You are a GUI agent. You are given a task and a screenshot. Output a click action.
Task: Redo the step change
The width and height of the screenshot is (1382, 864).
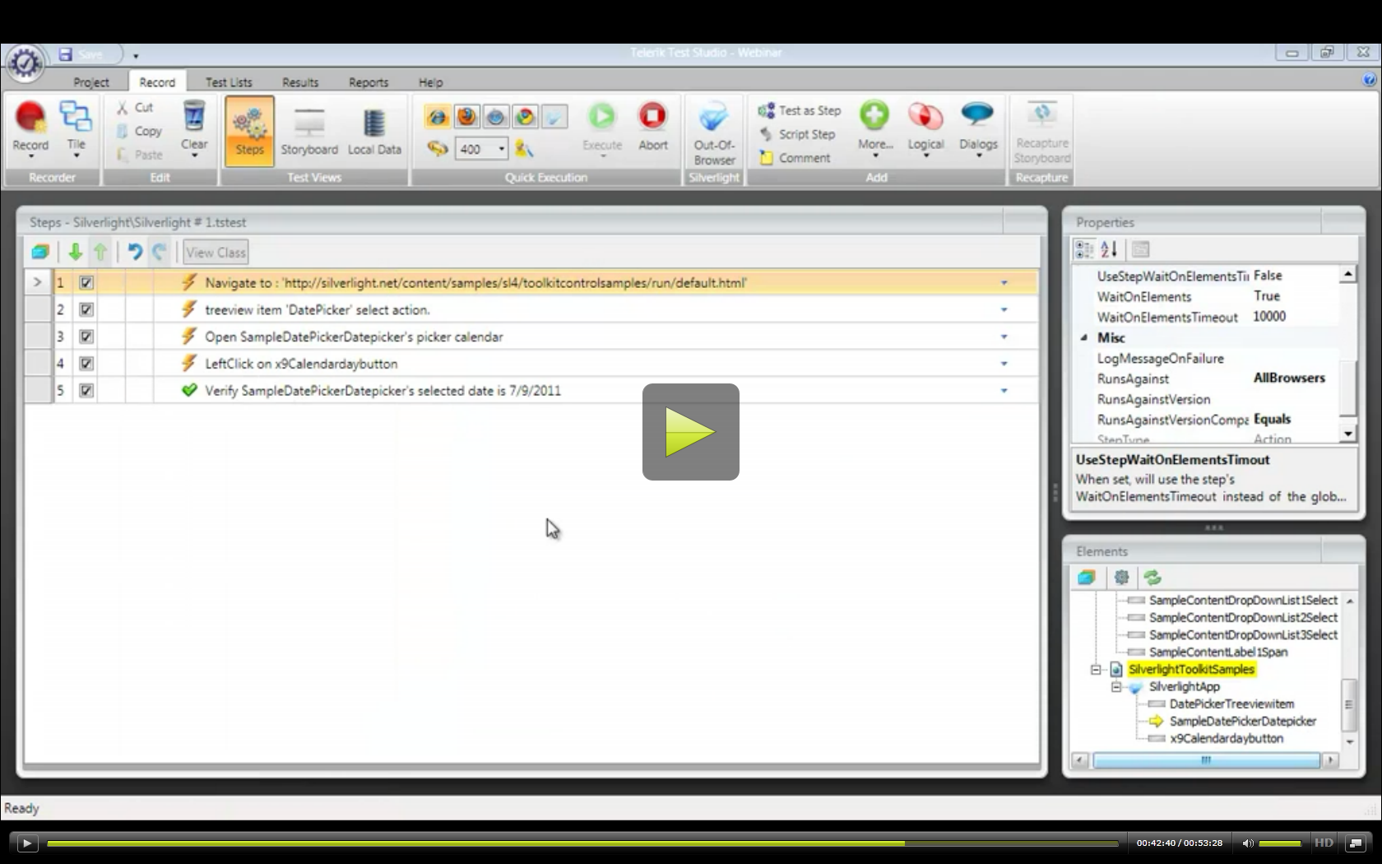[x=160, y=253]
